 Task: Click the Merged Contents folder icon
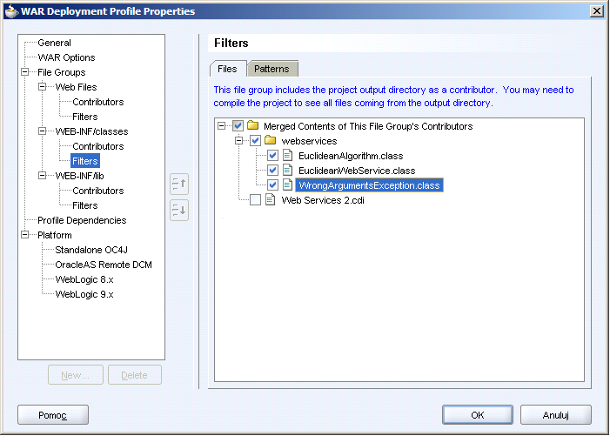253,125
